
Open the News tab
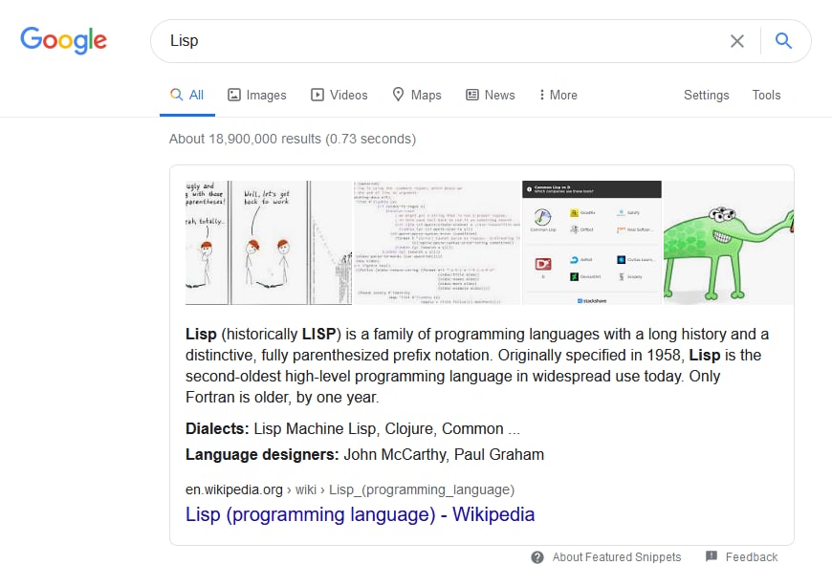click(x=491, y=95)
